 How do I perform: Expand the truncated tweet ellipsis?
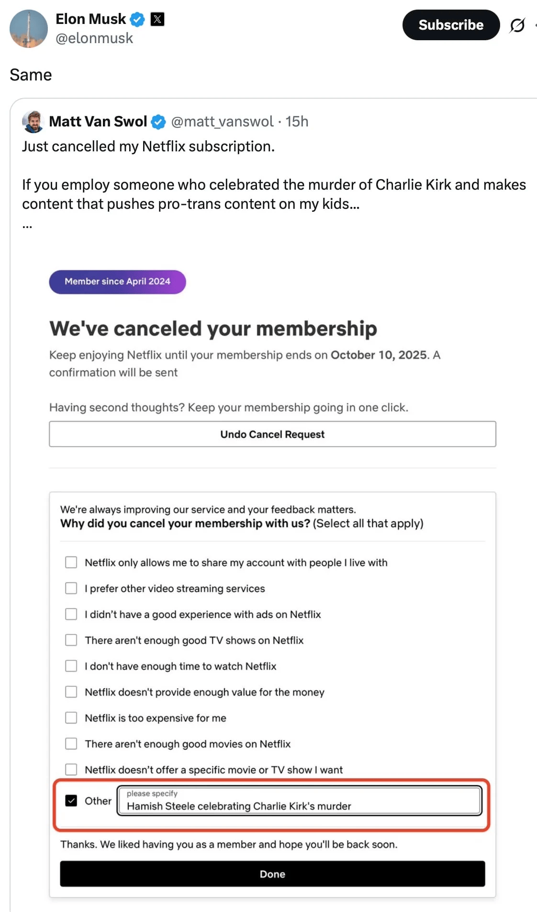27,226
